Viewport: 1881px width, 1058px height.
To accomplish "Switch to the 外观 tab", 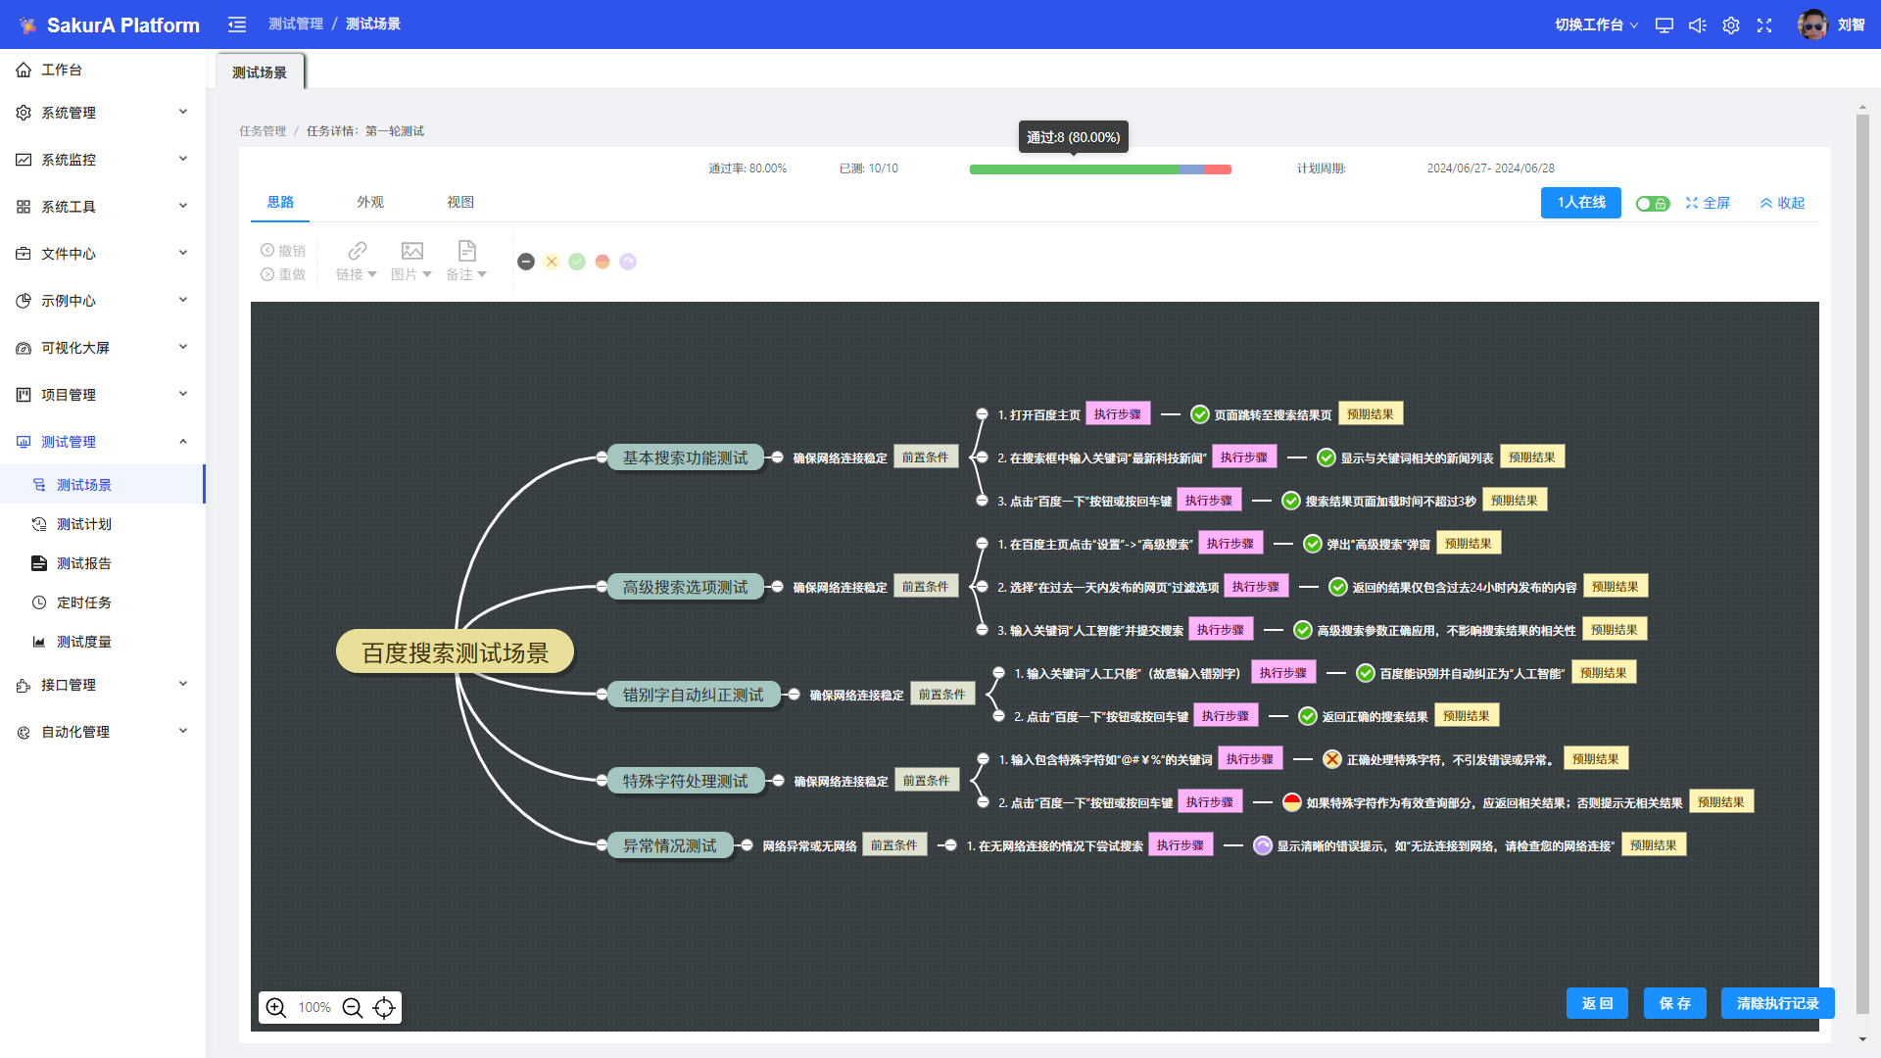I will coord(370,202).
